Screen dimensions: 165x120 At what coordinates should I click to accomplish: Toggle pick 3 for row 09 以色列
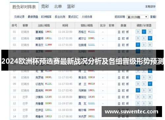tap(138, 84)
